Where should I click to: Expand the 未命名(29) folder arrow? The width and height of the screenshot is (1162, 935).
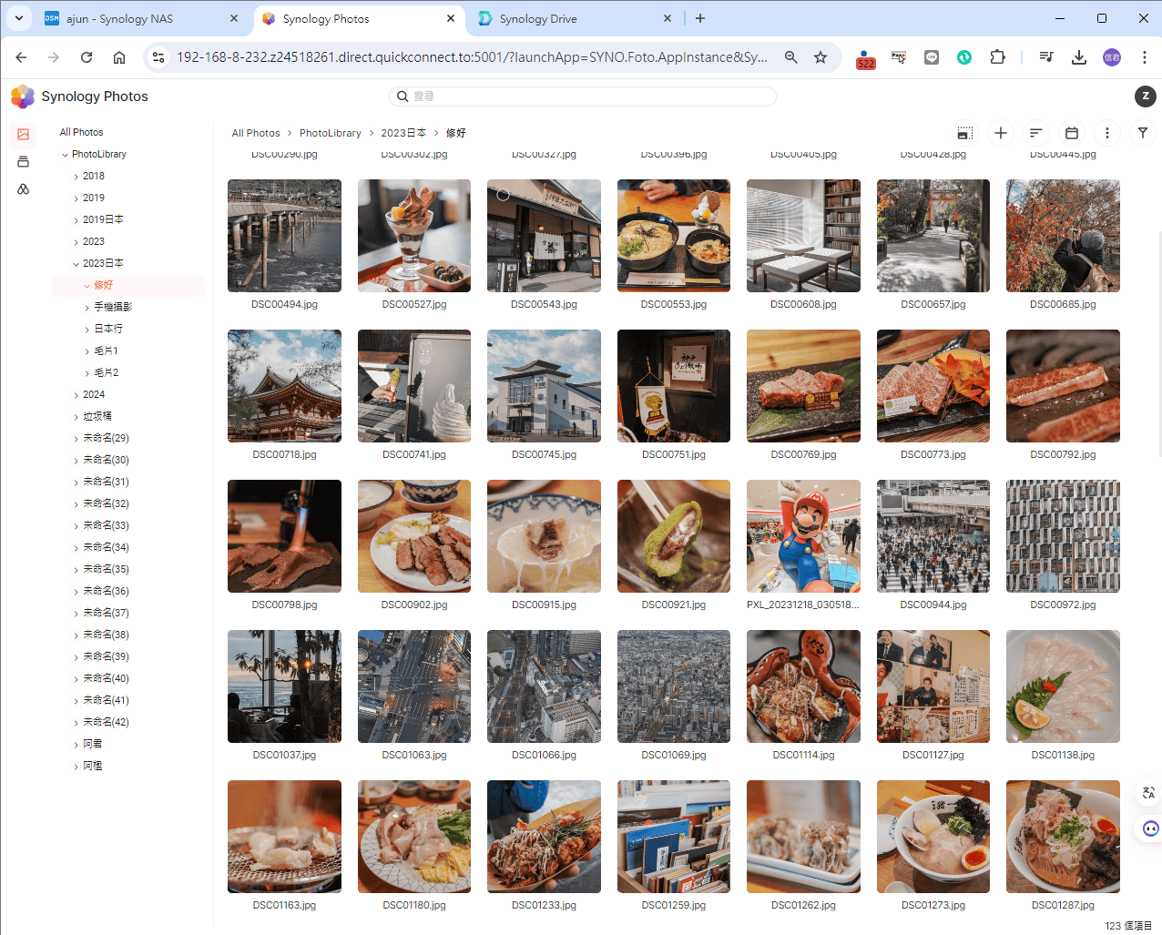pos(76,439)
